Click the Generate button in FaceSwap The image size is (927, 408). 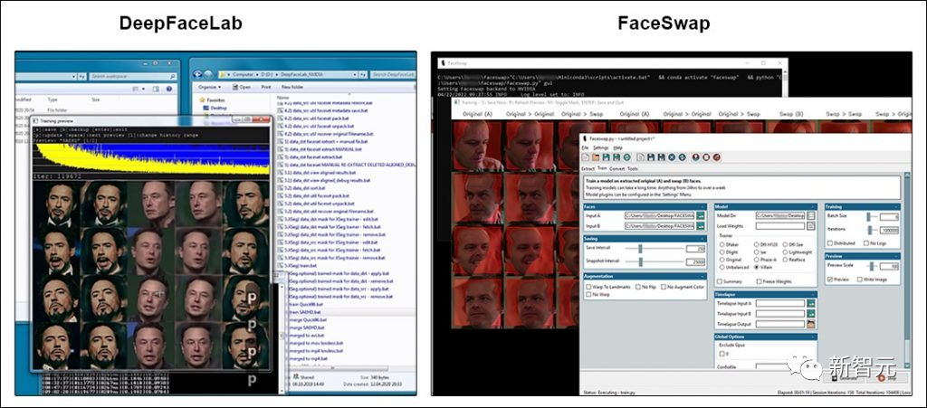point(845,378)
